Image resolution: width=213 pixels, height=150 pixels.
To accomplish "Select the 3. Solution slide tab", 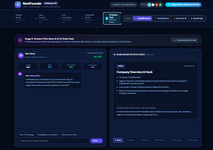I will [144, 140].
